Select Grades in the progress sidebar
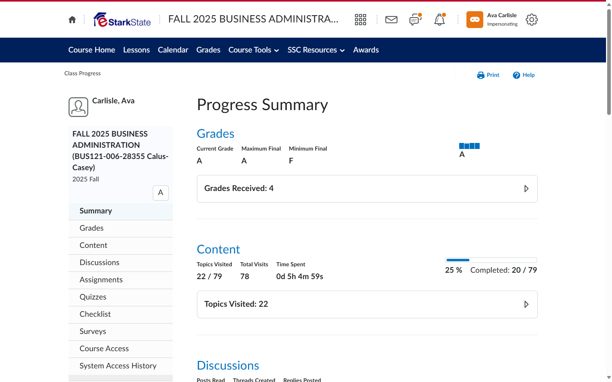The height and width of the screenshot is (382, 612). tap(121, 228)
